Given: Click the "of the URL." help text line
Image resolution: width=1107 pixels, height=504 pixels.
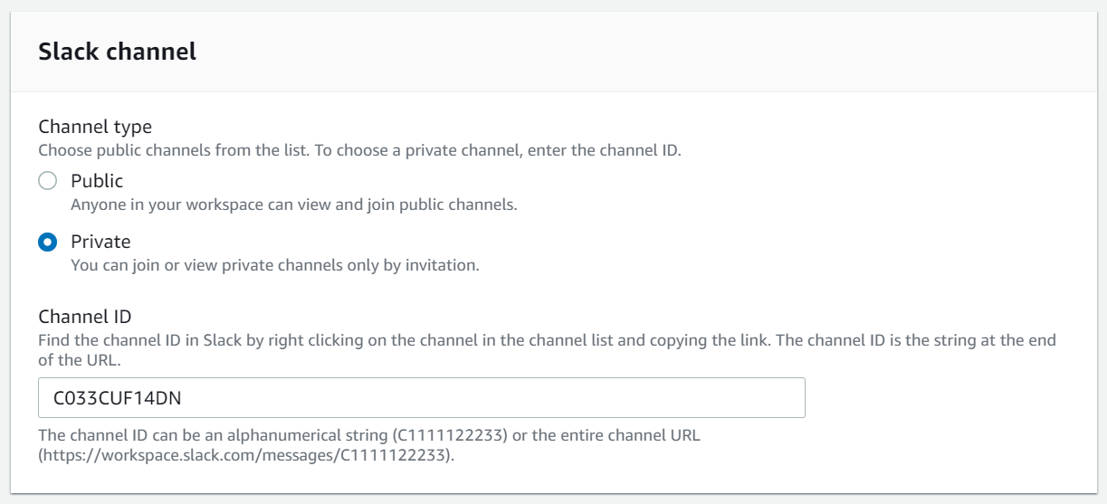Looking at the screenshot, I should (x=80, y=359).
